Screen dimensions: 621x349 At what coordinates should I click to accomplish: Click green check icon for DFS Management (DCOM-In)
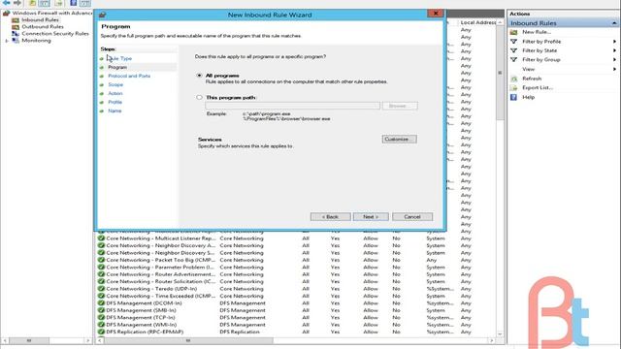click(101, 303)
